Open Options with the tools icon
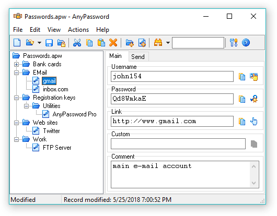This screenshot has width=277, height=216. click(234, 43)
